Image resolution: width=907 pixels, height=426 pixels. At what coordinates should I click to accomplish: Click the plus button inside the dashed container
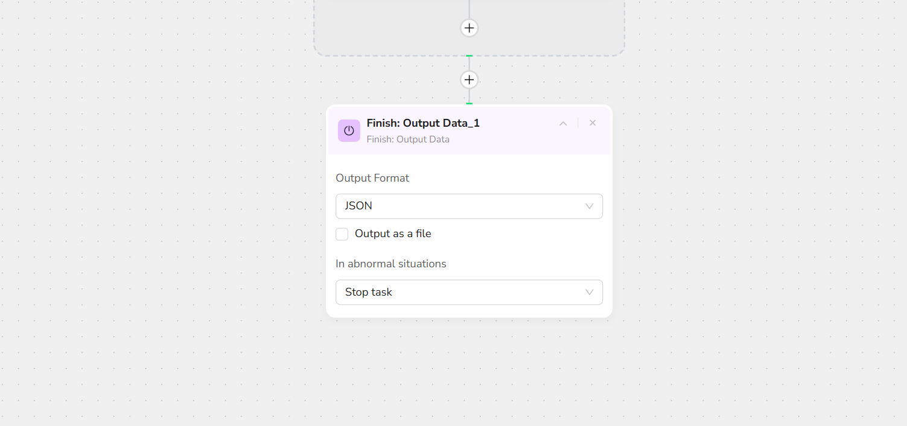pyautogui.click(x=469, y=28)
